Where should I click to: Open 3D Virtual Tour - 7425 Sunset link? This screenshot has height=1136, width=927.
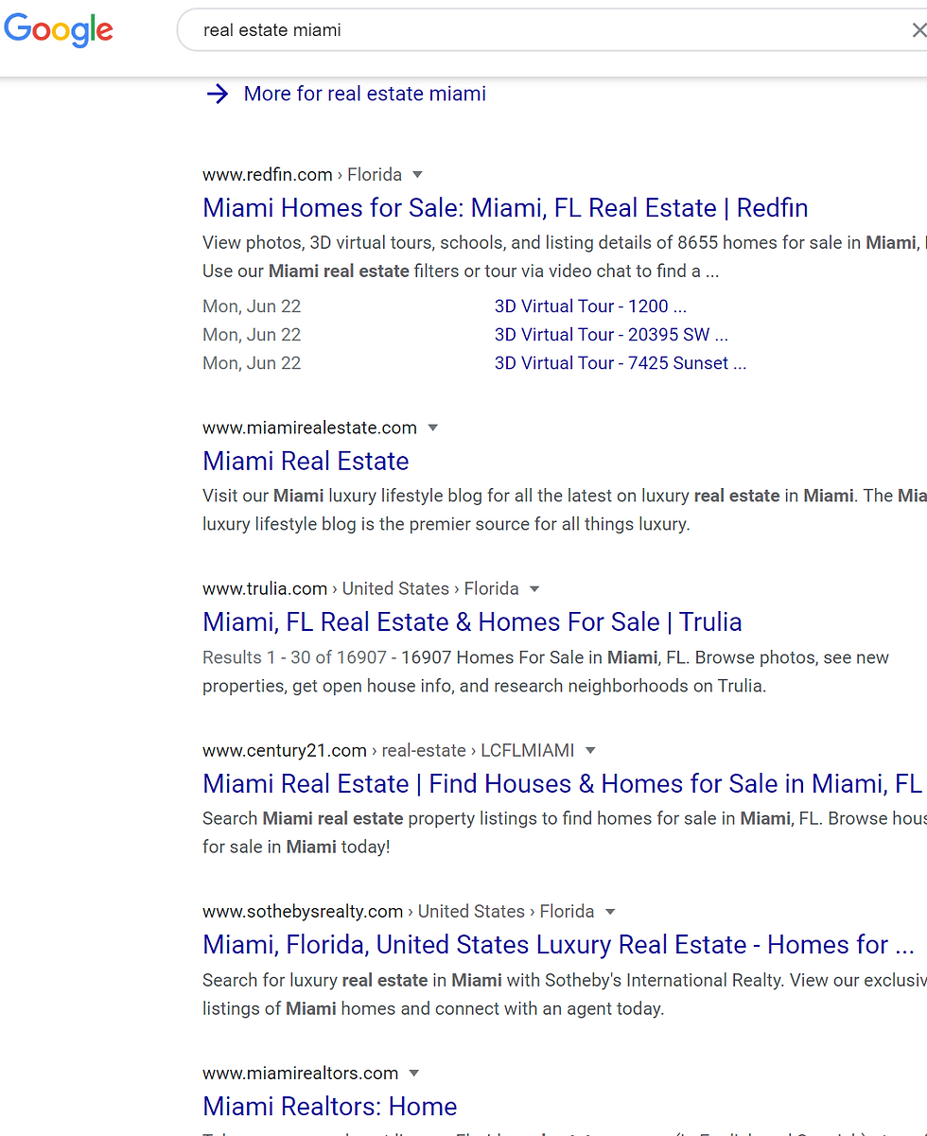[x=621, y=363]
